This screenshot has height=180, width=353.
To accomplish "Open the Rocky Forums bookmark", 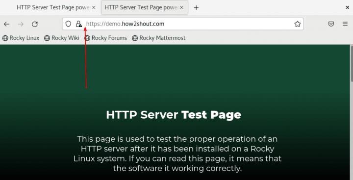I will click(x=105, y=38).
